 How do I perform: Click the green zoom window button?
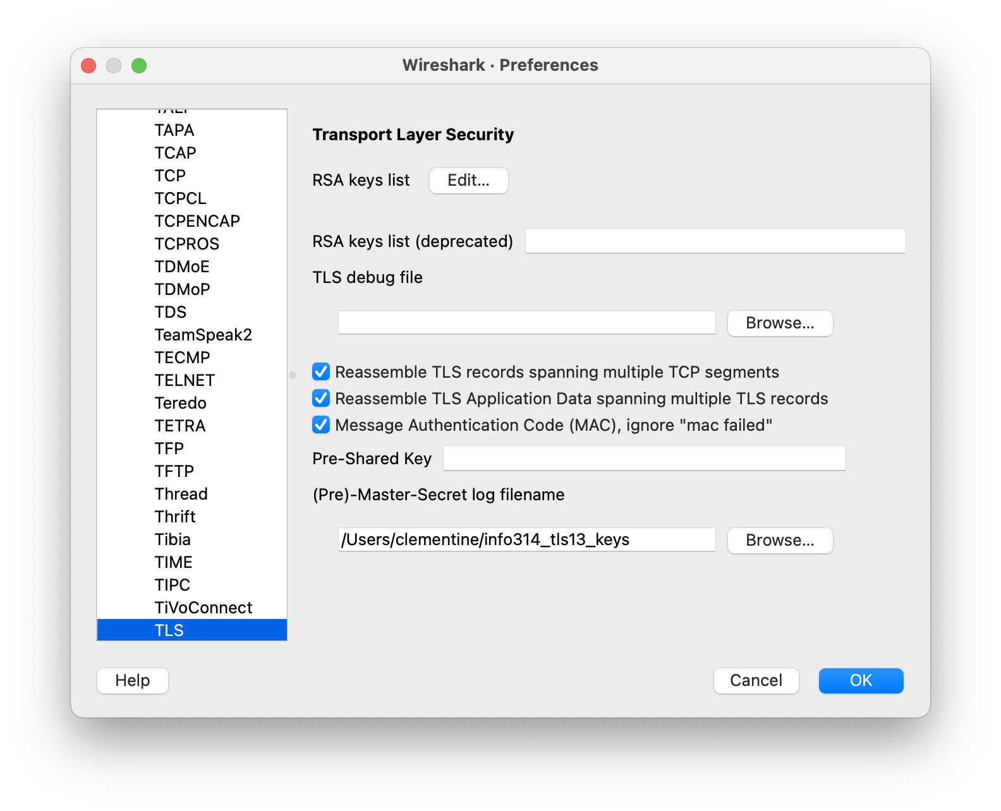coord(139,66)
